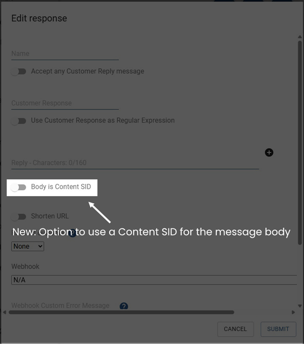Click the SUBMIT button
The height and width of the screenshot is (344, 304).
(x=278, y=329)
